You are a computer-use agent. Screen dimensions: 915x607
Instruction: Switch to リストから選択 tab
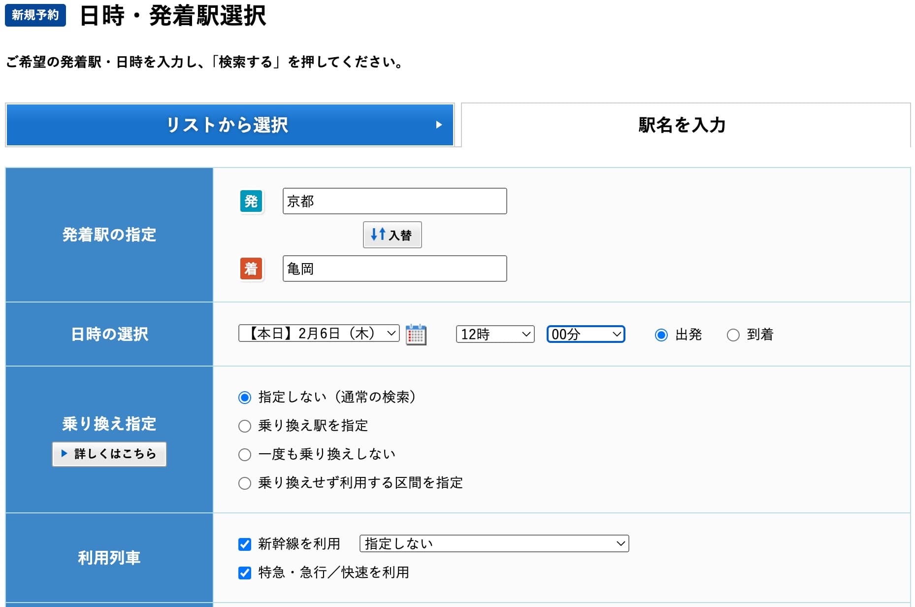pyautogui.click(x=230, y=125)
